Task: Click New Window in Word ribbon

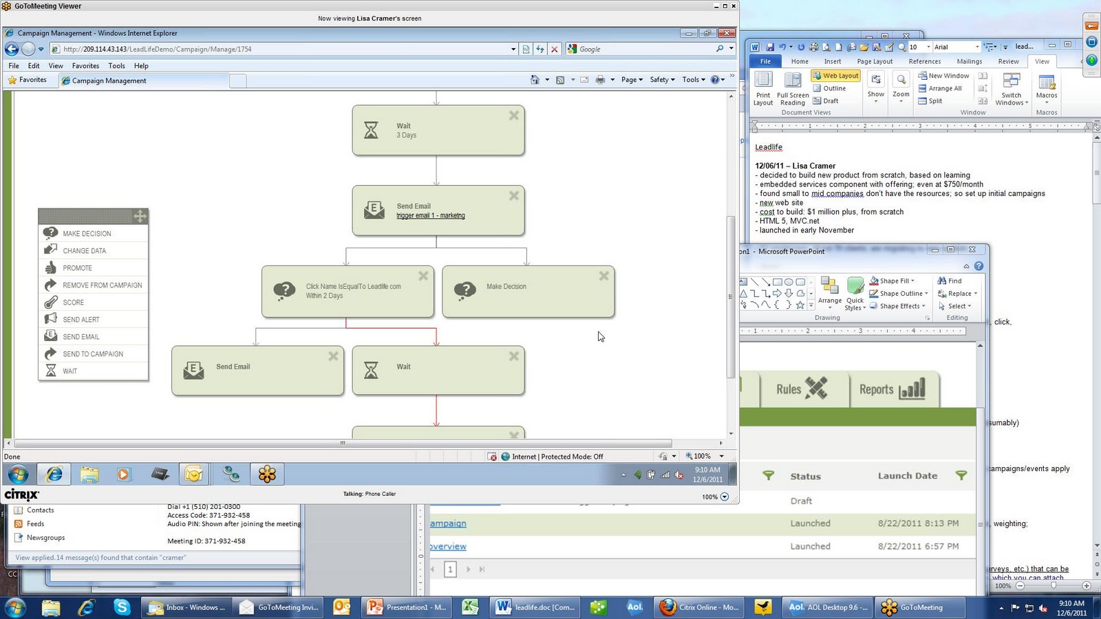Action: click(943, 76)
